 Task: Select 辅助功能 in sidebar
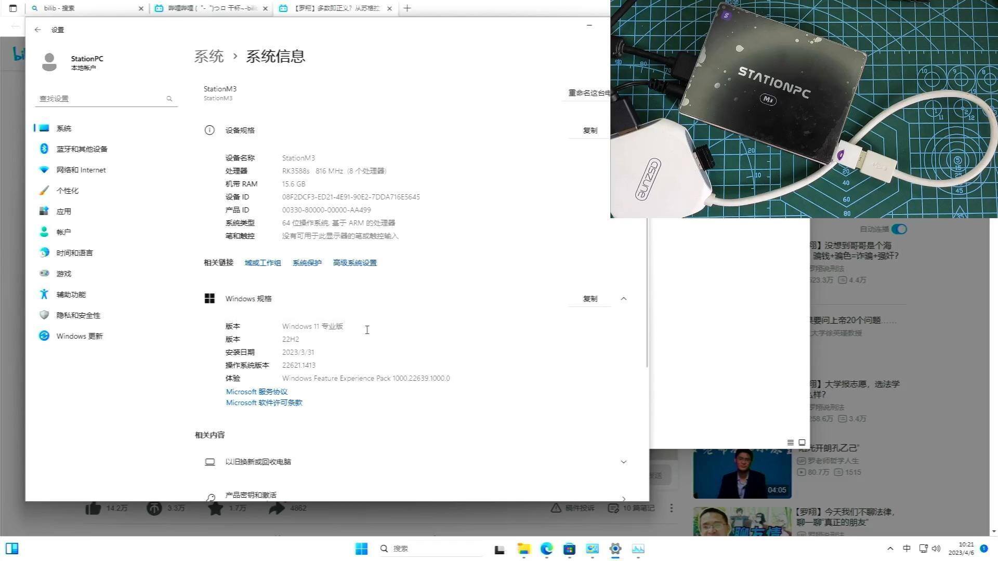(x=106, y=295)
